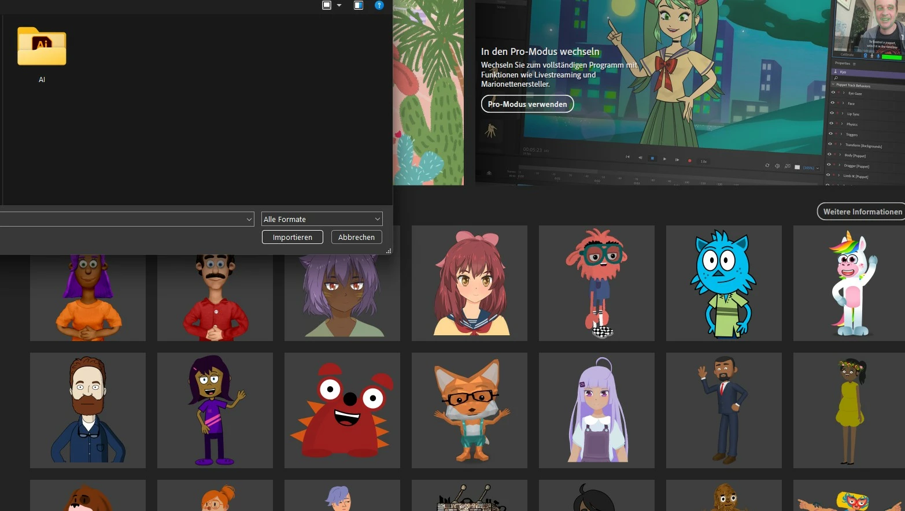Viewport: 905px width, 511px height.
Task: Select the waving businessman in suit puppet
Action: point(724,410)
